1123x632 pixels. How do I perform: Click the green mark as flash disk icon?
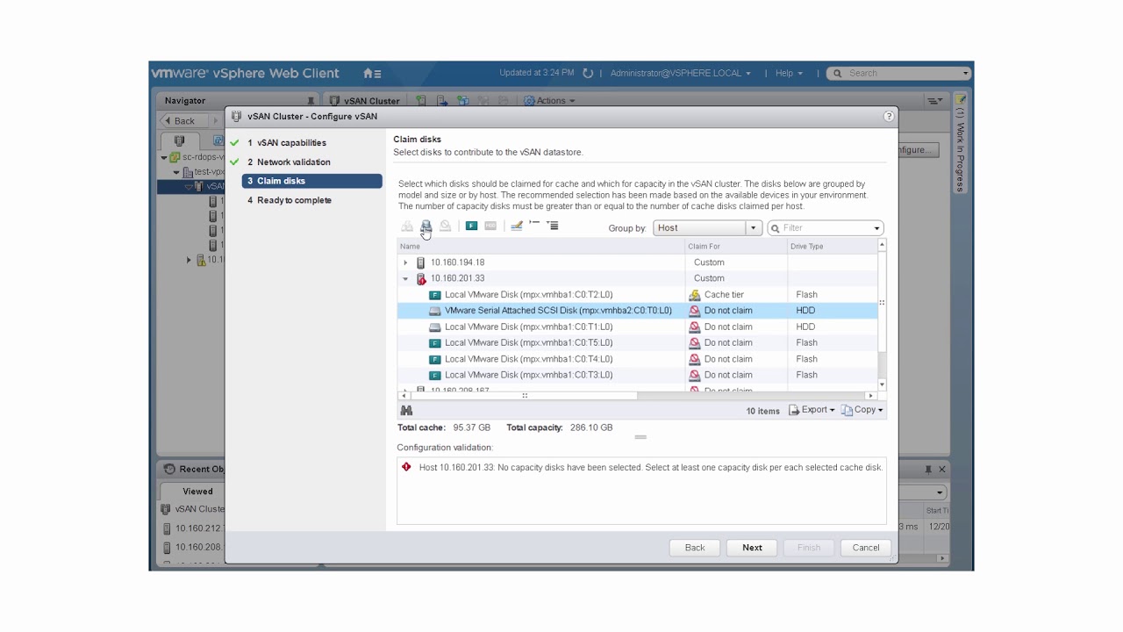tap(471, 226)
